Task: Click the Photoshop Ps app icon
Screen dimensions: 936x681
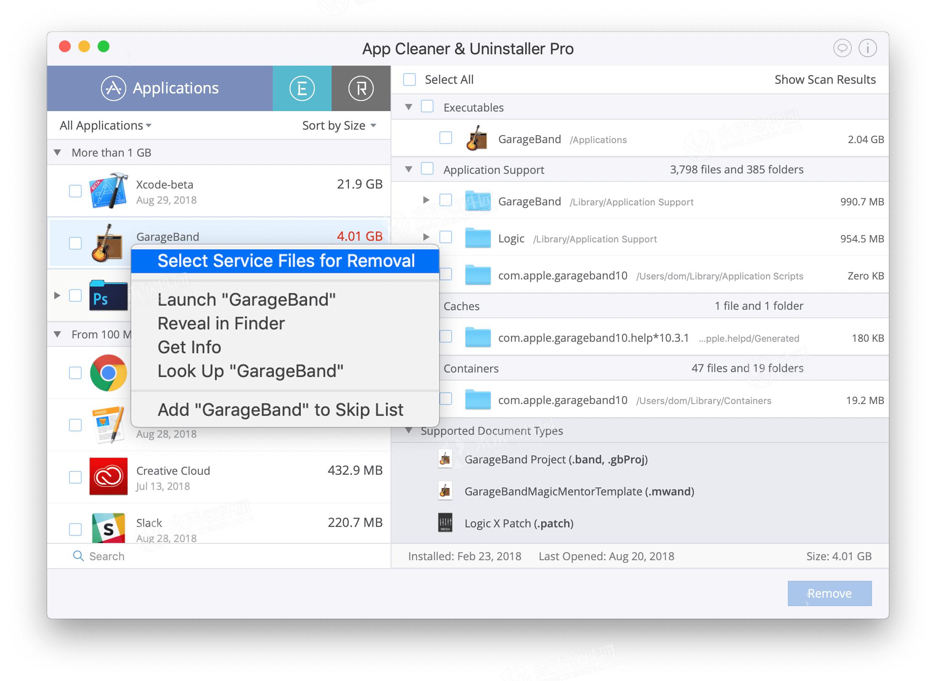Action: (x=108, y=296)
